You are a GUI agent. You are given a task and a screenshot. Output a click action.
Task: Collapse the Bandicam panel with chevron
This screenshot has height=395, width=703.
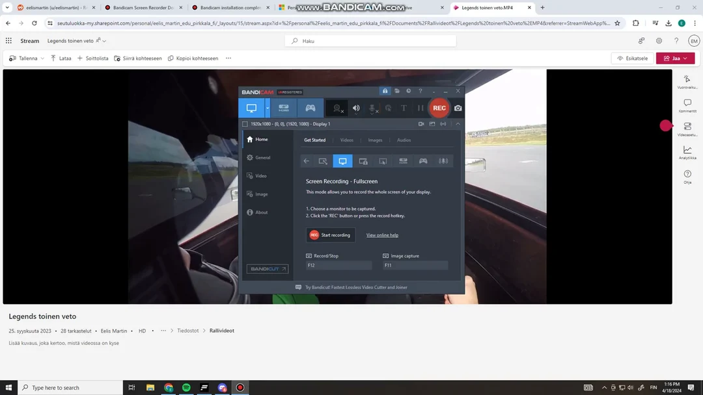pos(458,123)
